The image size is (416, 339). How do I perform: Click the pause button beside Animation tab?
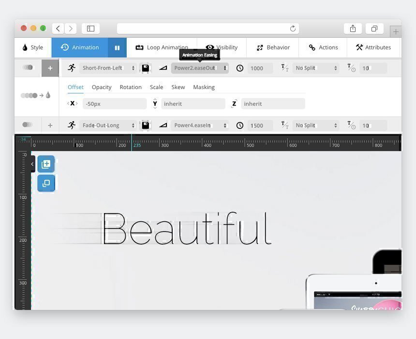[117, 47]
